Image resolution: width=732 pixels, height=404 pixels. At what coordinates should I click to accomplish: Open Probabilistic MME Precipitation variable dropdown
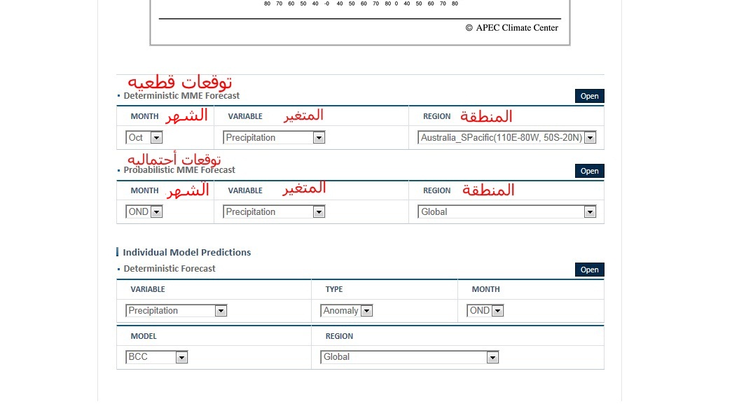click(x=274, y=211)
